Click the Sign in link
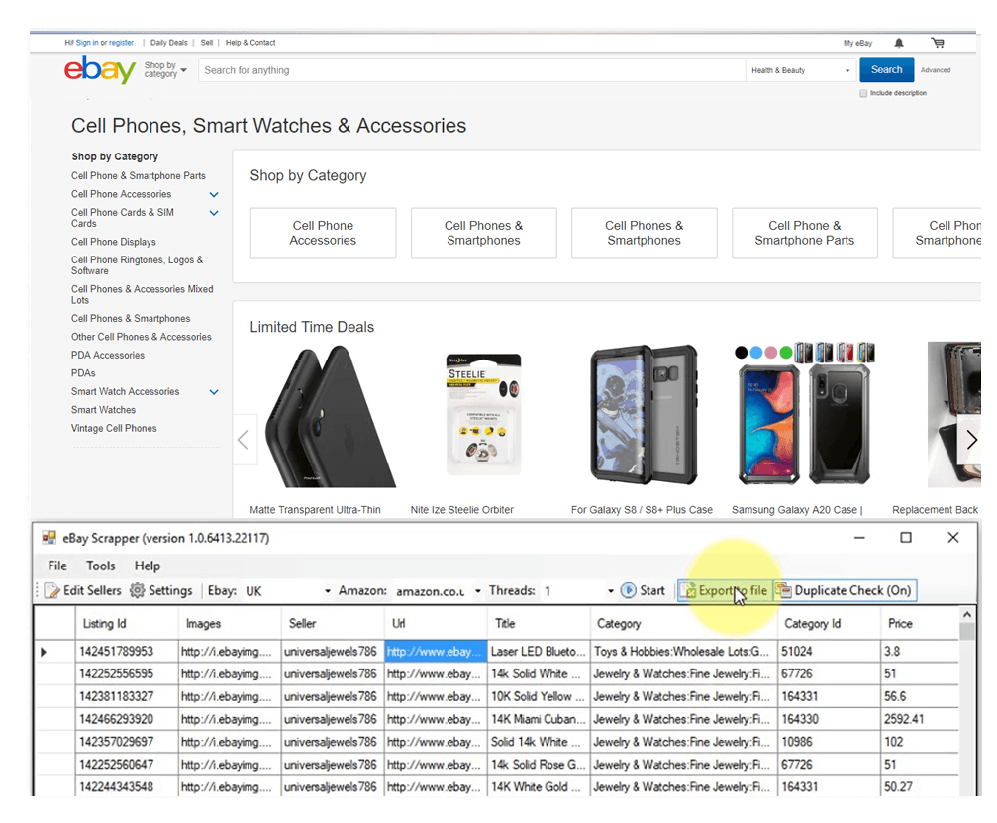 pyautogui.click(x=87, y=43)
